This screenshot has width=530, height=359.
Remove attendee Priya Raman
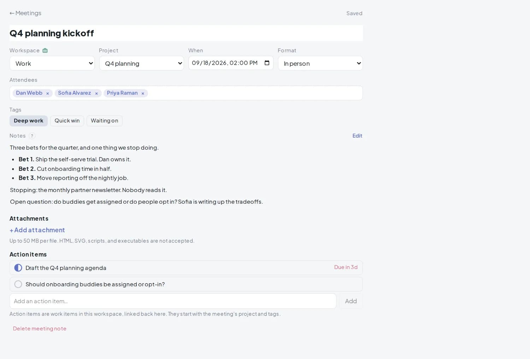(x=143, y=93)
